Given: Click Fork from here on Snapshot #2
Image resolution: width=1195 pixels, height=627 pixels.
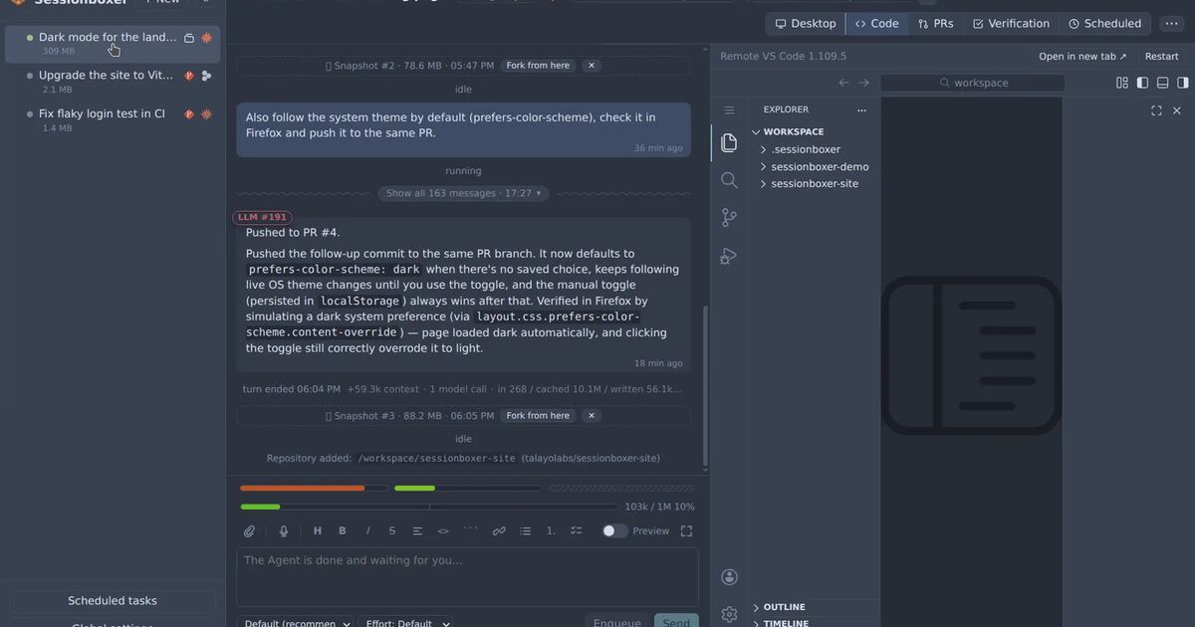Looking at the screenshot, I should [x=538, y=66].
